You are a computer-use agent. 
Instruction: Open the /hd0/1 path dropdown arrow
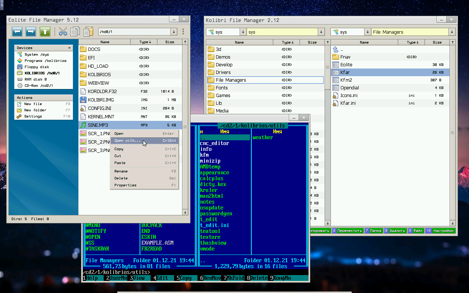[x=174, y=32]
